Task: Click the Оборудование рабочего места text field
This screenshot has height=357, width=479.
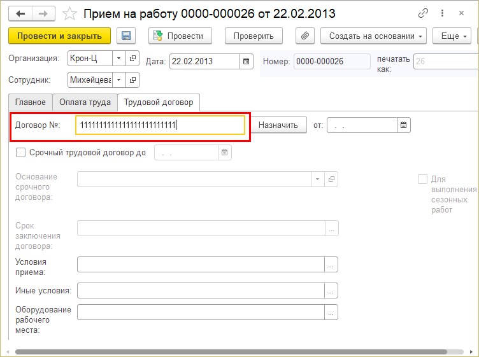Action: pyautogui.click(x=201, y=312)
